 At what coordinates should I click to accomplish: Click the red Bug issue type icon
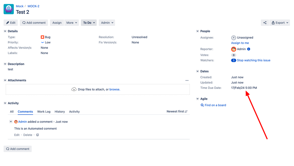pos(42,37)
